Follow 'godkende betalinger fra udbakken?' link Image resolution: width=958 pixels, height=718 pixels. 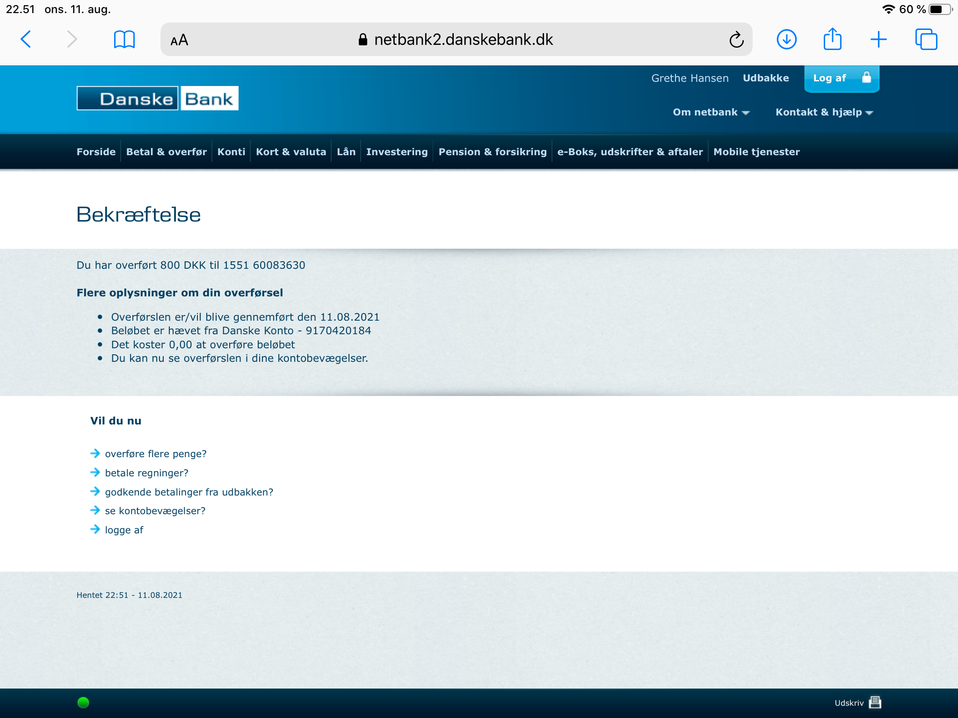pos(189,492)
